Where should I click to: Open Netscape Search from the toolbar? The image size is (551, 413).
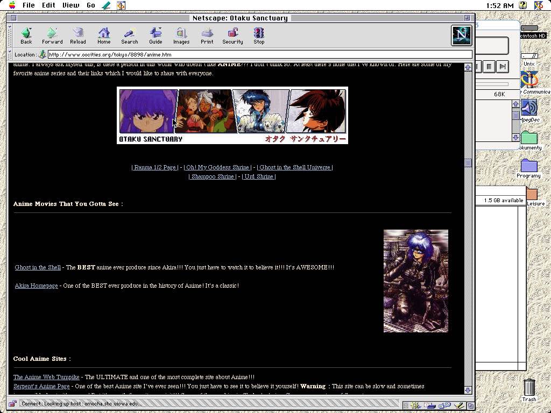click(129, 36)
